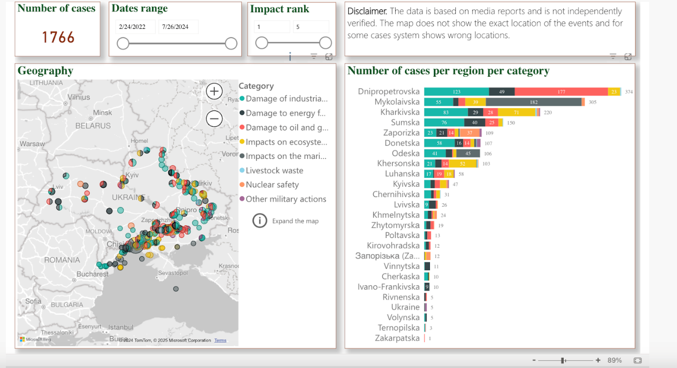
Task: Select Other military actions legend entry
Action: 283,199
